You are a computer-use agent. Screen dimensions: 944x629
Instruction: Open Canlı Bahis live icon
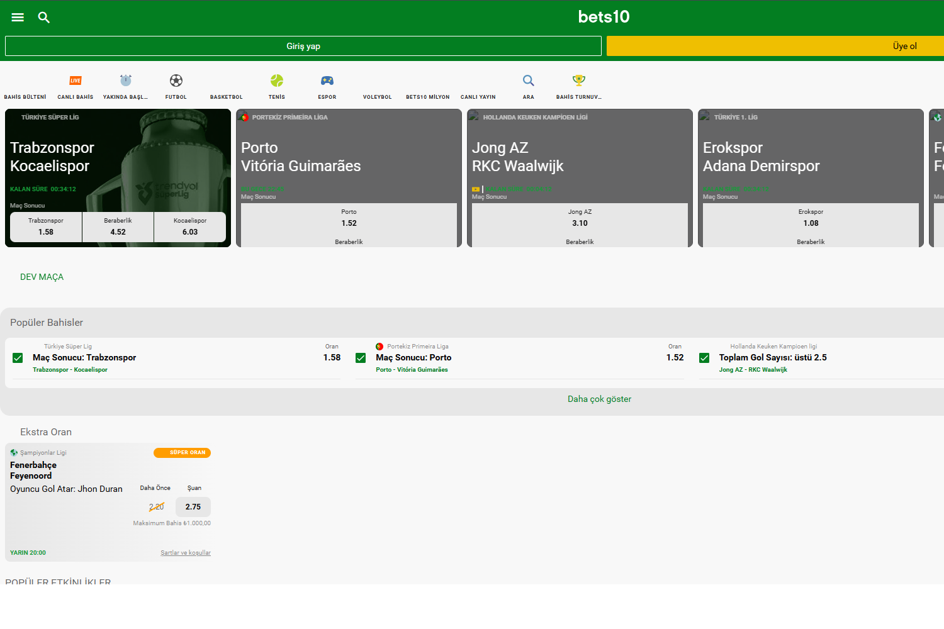76,81
